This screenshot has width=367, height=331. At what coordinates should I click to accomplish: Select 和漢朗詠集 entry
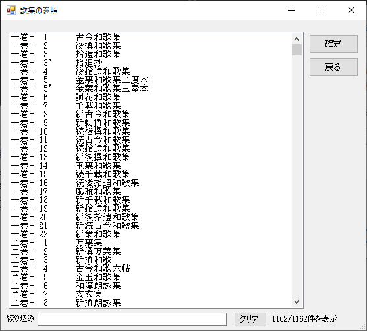coord(151,286)
